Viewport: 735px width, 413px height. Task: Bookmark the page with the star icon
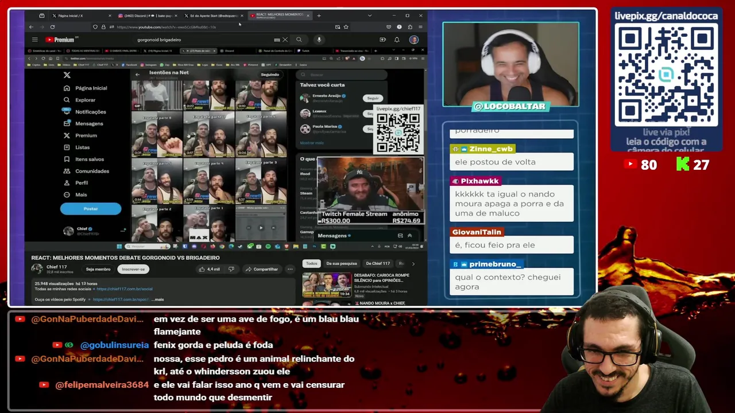[346, 27]
